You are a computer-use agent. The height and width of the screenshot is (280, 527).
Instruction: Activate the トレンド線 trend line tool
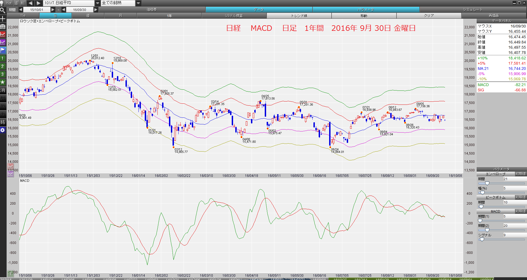(x=299, y=16)
